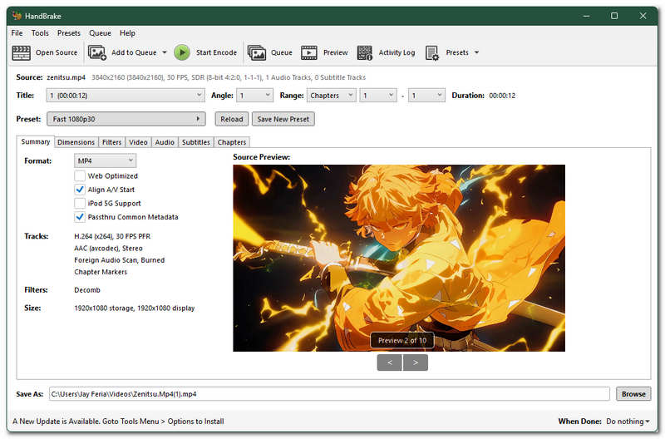Expand the Fast 1080p30 preset selector
665x439 pixels.
(x=126, y=119)
